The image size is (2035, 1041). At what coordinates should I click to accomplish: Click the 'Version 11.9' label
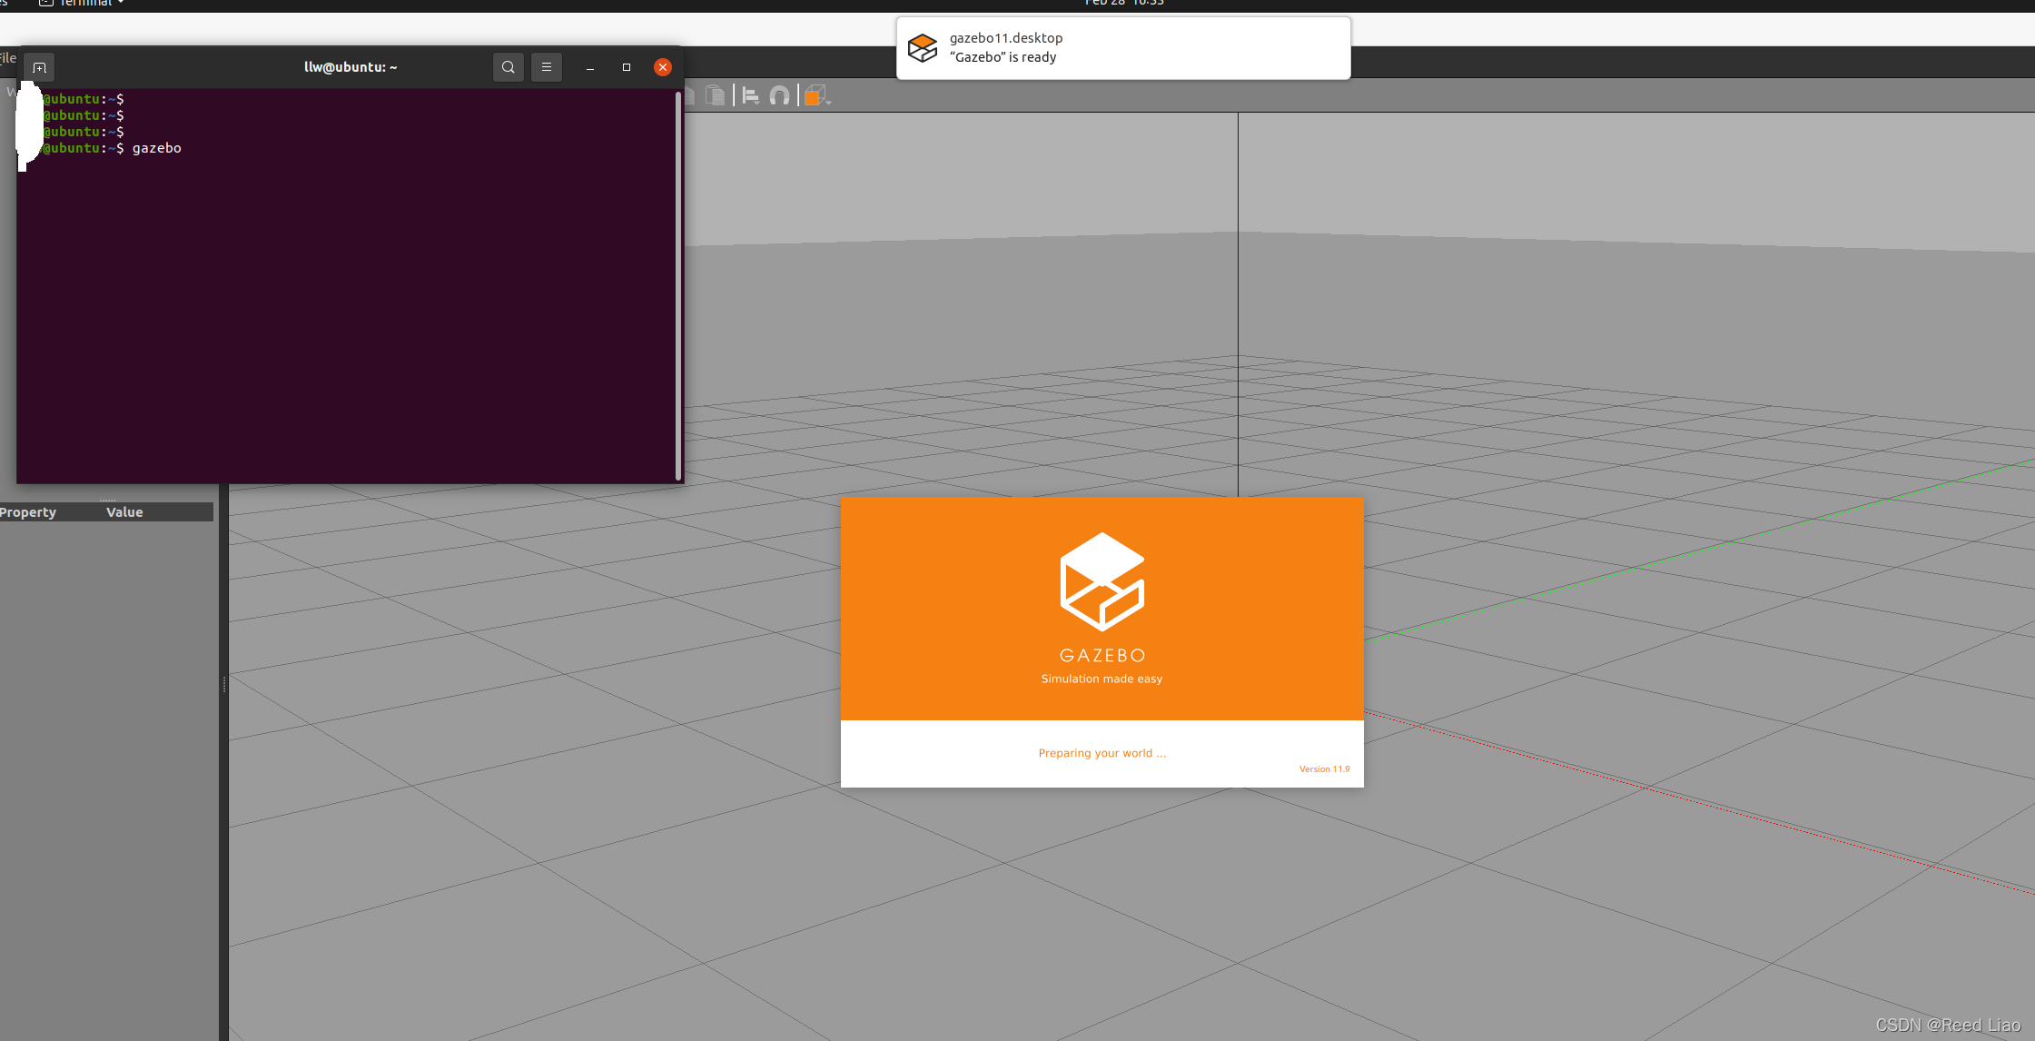[x=1324, y=769]
